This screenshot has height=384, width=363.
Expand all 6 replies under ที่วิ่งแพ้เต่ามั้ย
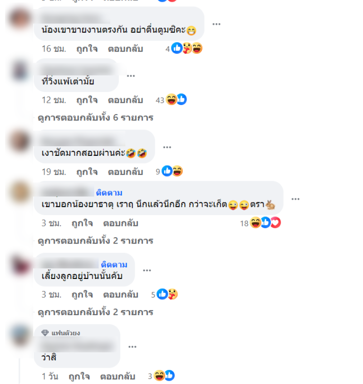tap(95, 118)
